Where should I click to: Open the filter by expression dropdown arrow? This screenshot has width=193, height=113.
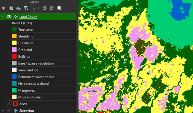(x=38, y=8)
